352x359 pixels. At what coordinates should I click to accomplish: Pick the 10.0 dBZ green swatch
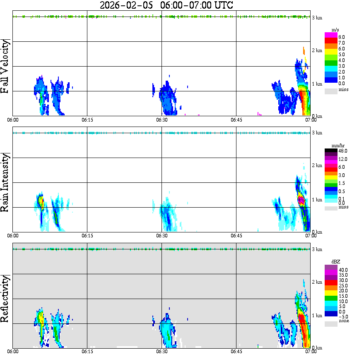pos(331,298)
